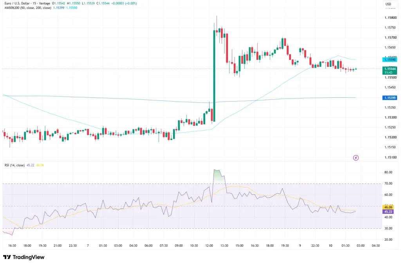Click the 1.15500 price axis label
The height and width of the screenshot is (265, 401).
(390, 77)
